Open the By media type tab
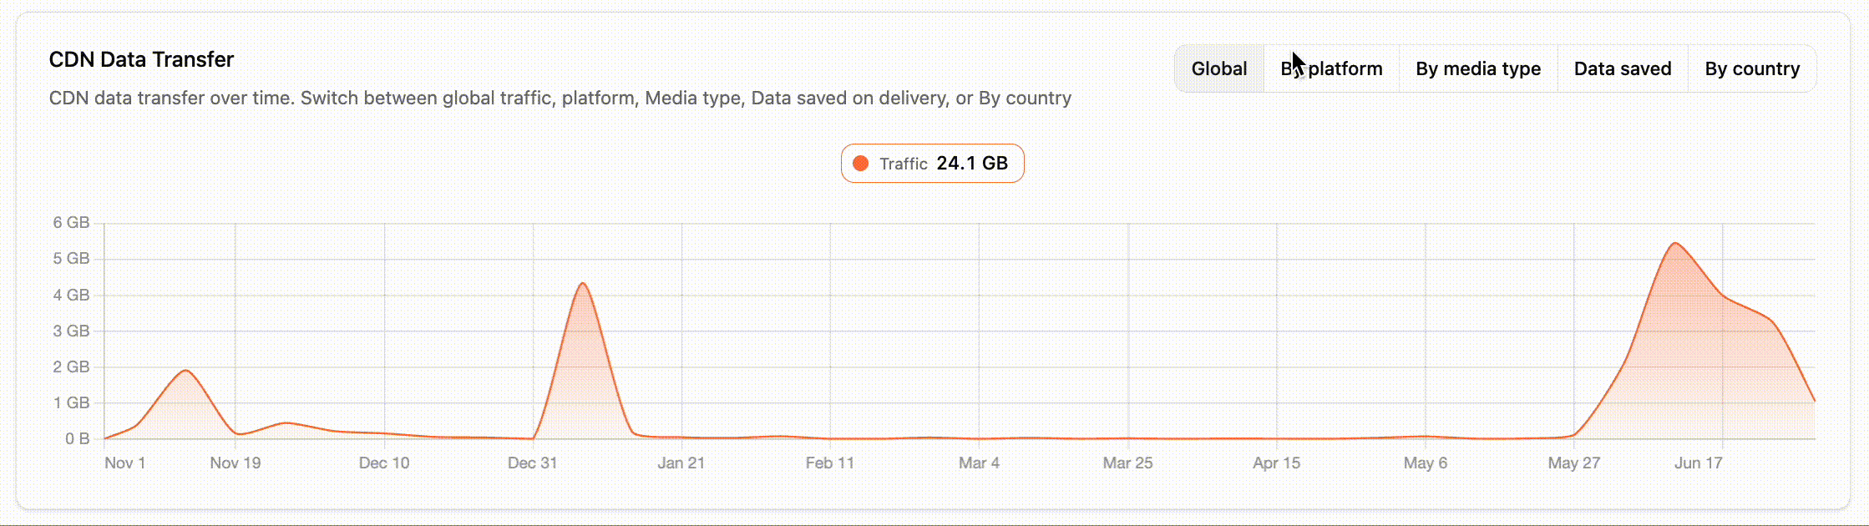This screenshot has width=1869, height=526. coord(1478,68)
